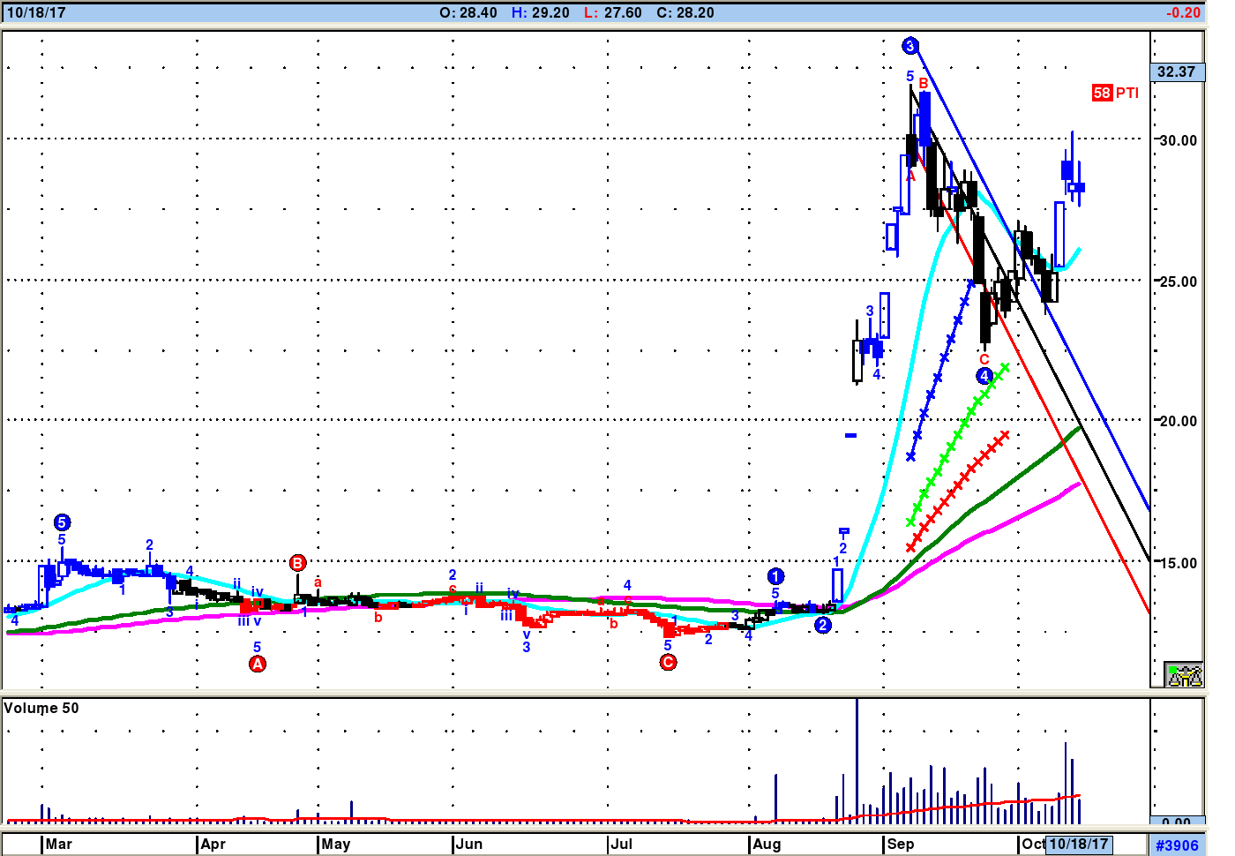The image size is (1235, 856).
Task: Select the blue circled wave 2 marker
Action: pos(822,625)
